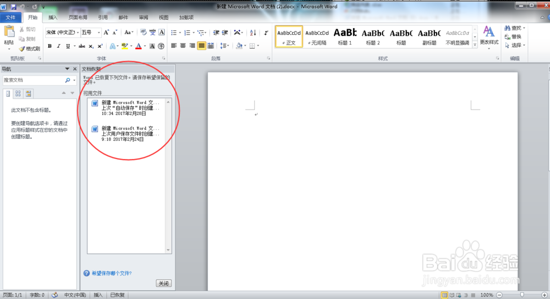The height and width of the screenshot is (299, 550).
Task: Open the Select (选择) dropdown
Action: pyautogui.click(x=515, y=45)
